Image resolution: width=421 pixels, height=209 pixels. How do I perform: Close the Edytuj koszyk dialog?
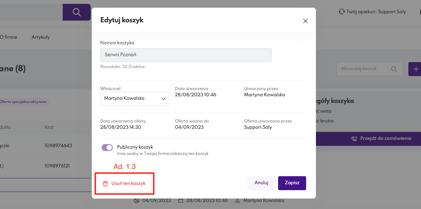(x=305, y=21)
